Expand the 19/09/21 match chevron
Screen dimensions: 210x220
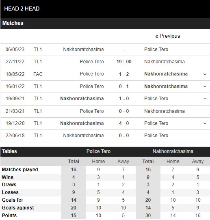[205, 99]
